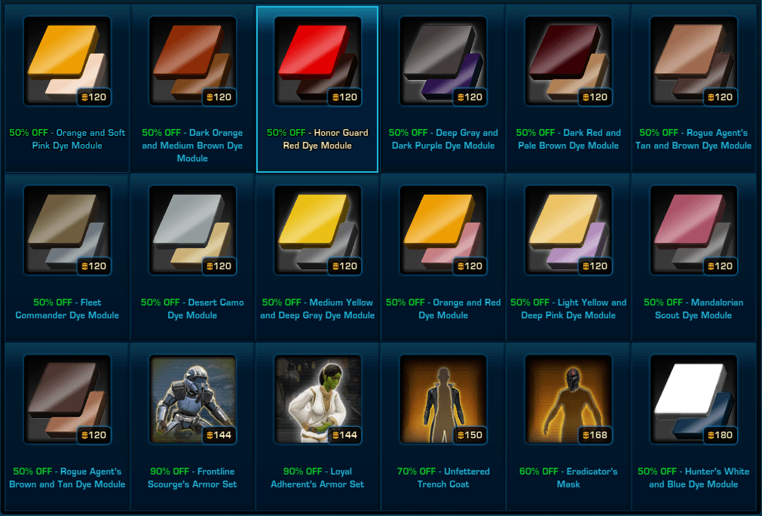Select the Deep Gray and Dark Purple dye icon
Image resolution: width=762 pixels, height=516 pixels.
[x=442, y=61]
